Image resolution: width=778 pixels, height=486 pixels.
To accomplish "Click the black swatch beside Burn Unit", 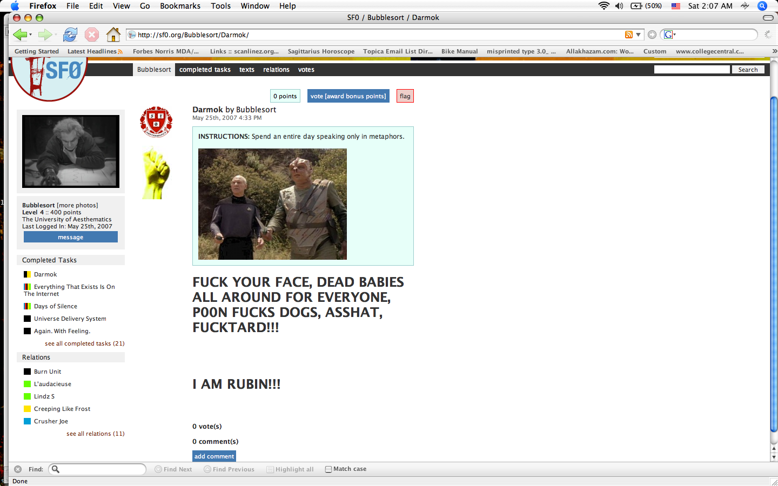I will tap(27, 372).
